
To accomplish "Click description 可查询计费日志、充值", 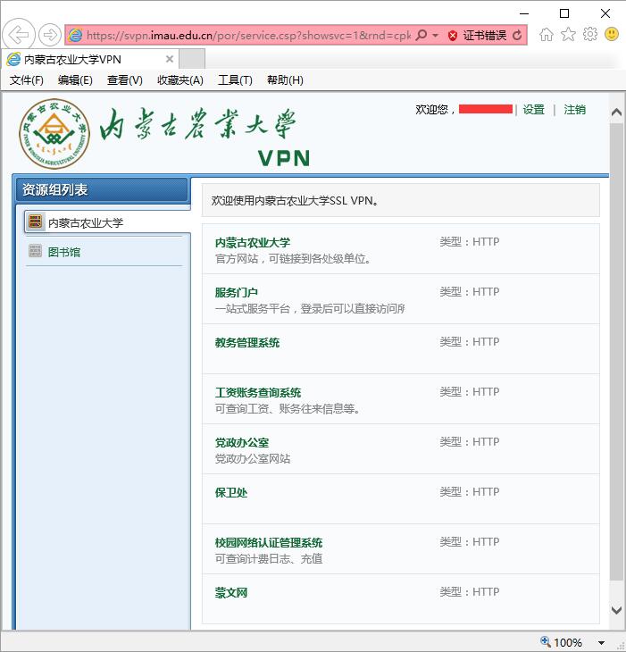I will point(269,558).
